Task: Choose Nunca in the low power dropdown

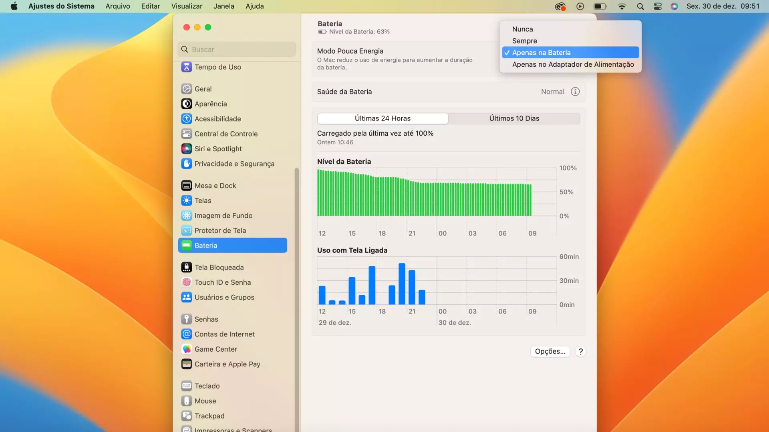Action: click(522, 29)
